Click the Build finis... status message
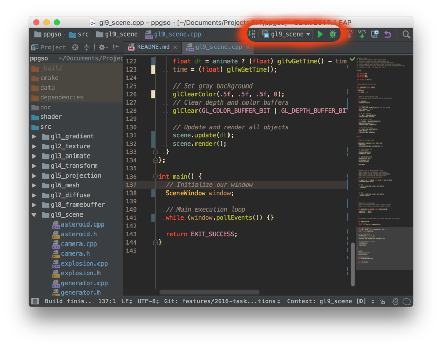The width and height of the screenshot is (442, 348). tap(68, 301)
